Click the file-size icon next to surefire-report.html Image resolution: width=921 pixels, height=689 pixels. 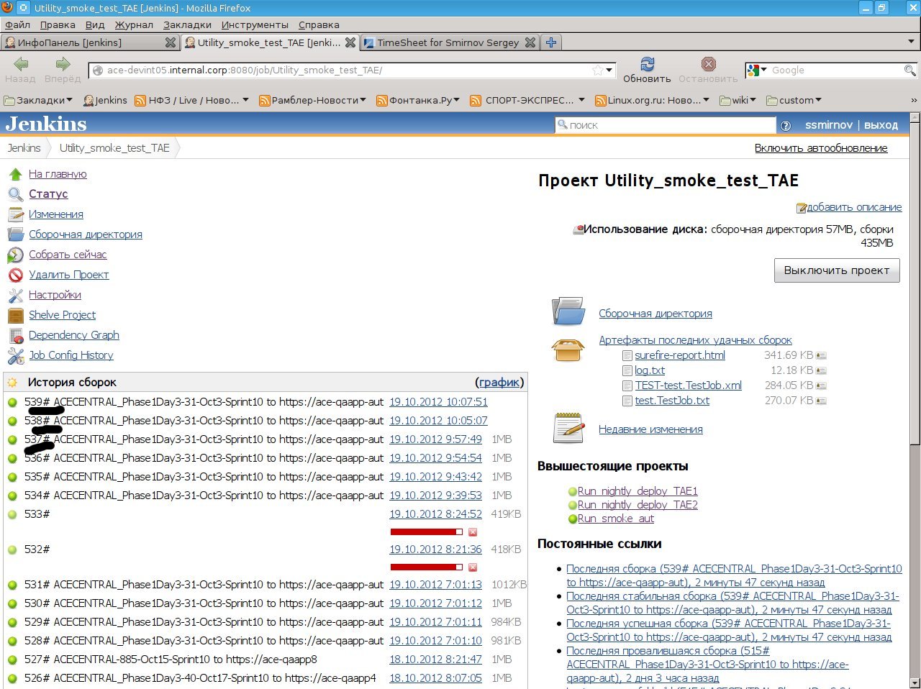coord(821,355)
